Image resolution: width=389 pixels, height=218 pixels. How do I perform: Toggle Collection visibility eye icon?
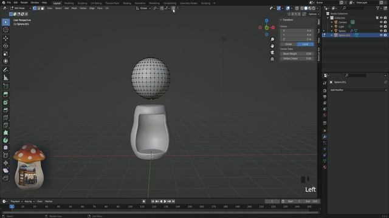[x=381, y=18]
